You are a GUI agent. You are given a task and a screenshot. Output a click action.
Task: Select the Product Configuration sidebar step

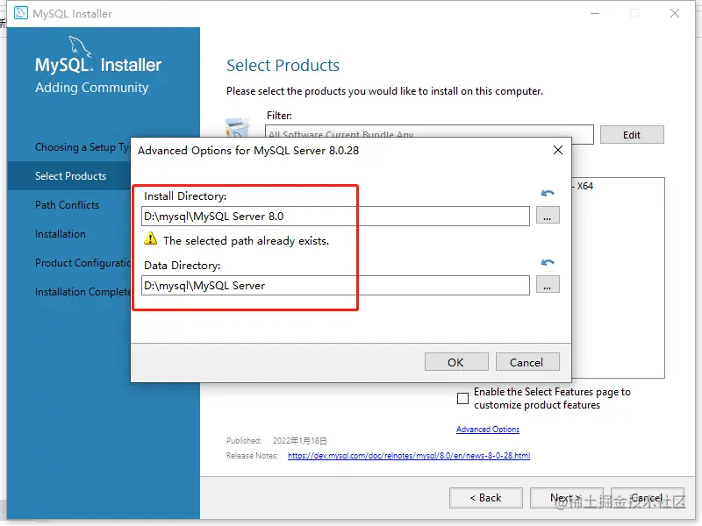pos(82,263)
